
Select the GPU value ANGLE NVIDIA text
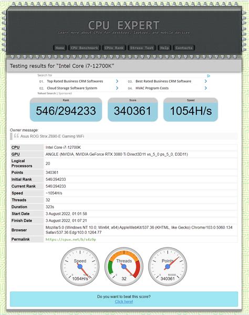(x=117, y=154)
